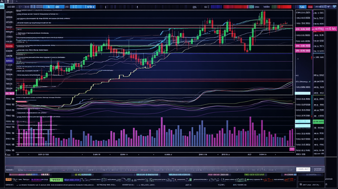Click the red arrow marker in right price column
The width and height of the screenshot is (338, 189).
(312, 58)
